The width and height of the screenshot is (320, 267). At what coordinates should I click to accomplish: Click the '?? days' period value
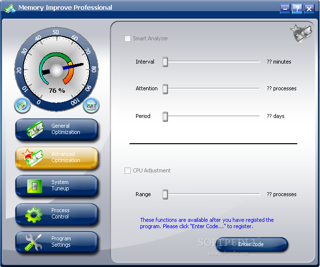coord(275,116)
